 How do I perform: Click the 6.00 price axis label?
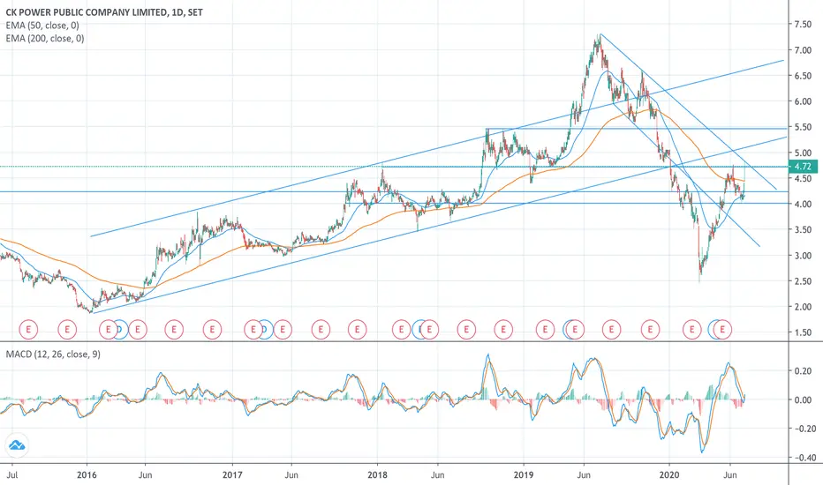[x=803, y=101]
